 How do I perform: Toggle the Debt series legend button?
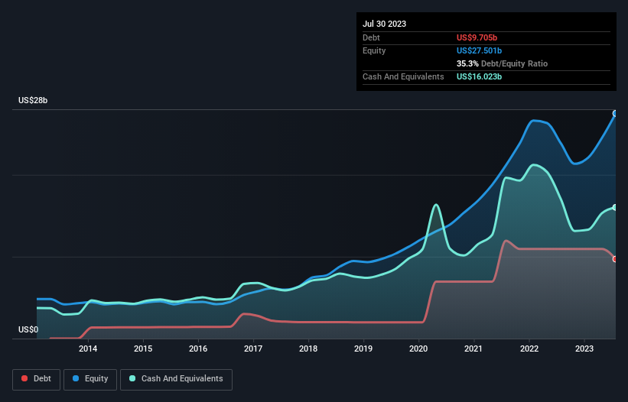(36, 379)
